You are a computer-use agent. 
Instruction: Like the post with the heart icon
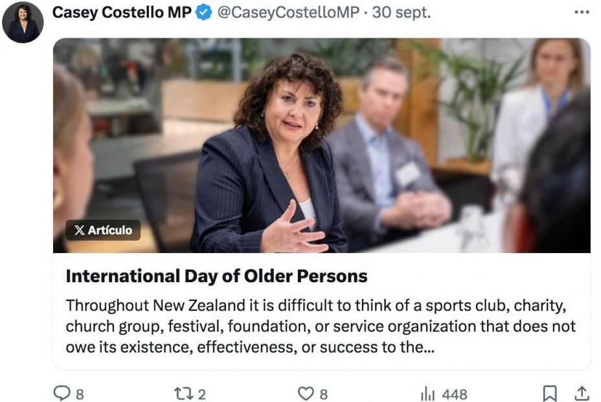306,393
